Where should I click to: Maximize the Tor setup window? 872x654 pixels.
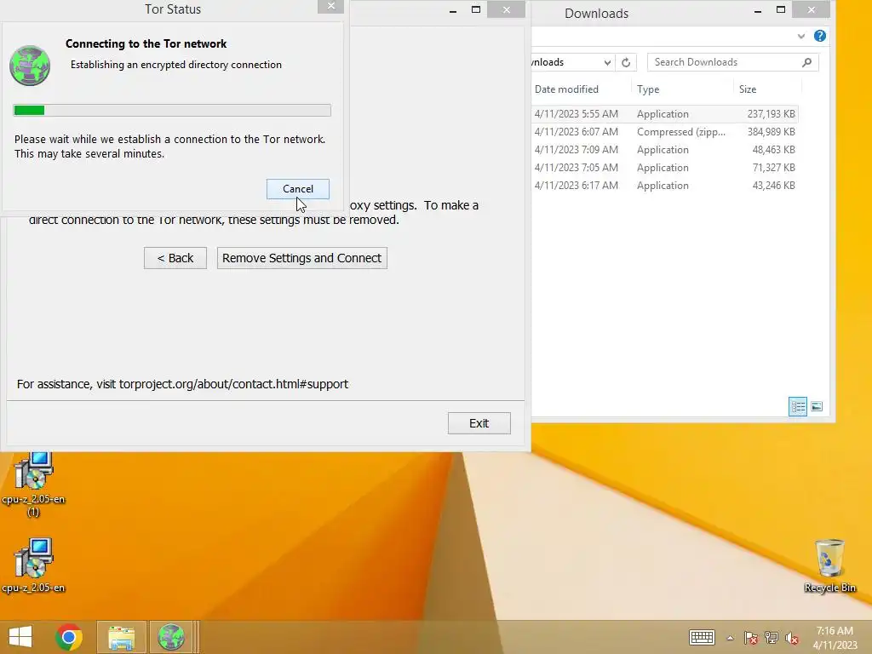click(x=476, y=10)
